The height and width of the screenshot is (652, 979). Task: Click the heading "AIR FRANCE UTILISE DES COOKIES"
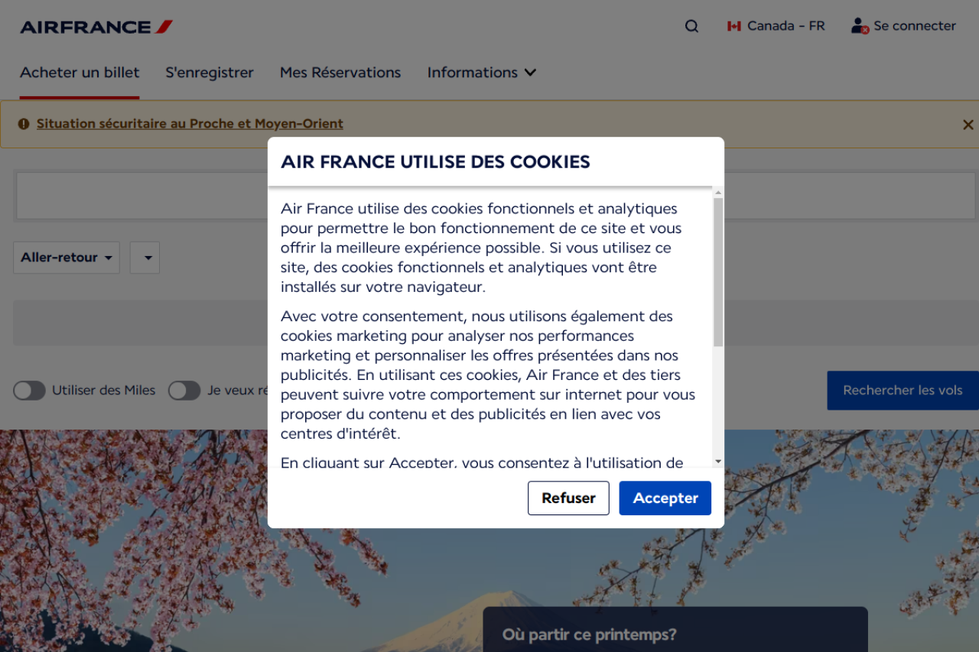point(435,162)
